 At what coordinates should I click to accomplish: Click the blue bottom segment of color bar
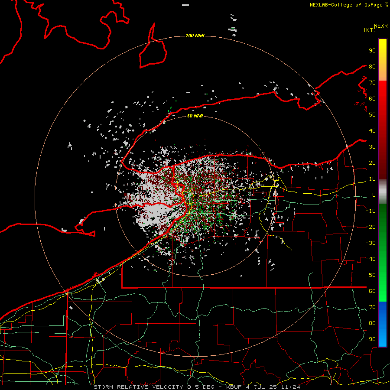(x=383, y=324)
